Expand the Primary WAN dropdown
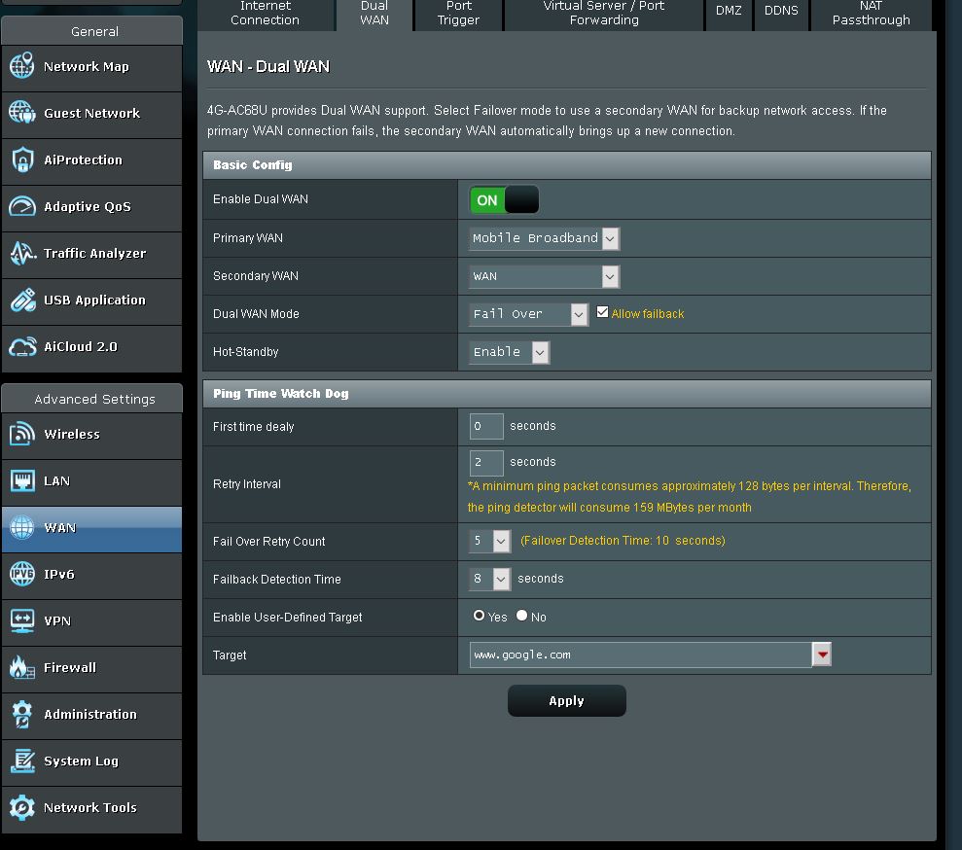The height and width of the screenshot is (850, 962). (544, 238)
